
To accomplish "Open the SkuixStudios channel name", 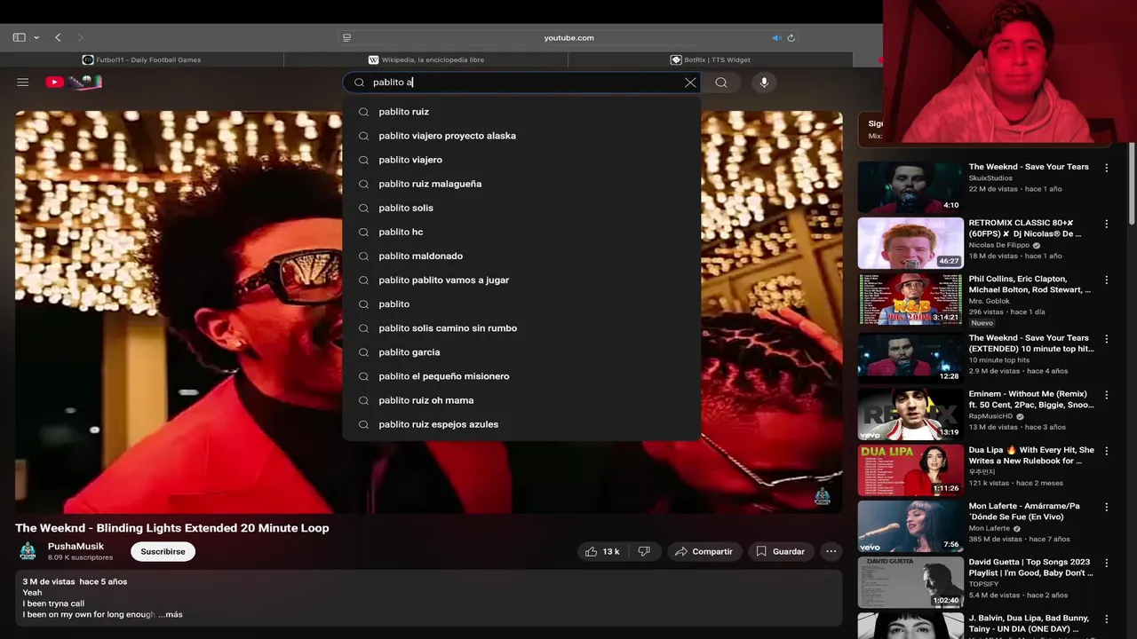I will pyautogui.click(x=990, y=178).
